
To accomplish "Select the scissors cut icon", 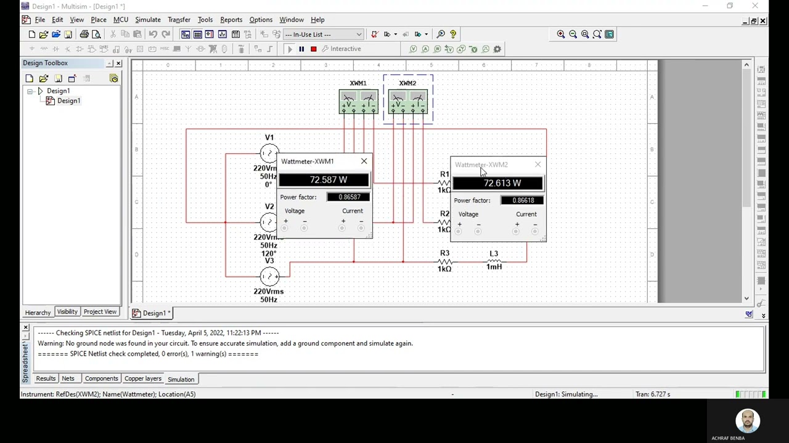I will 113,34.
